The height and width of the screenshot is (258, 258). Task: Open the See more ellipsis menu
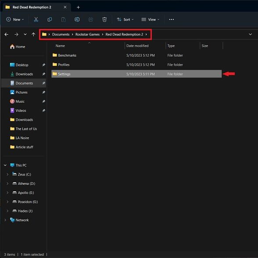tap(172, 19)
